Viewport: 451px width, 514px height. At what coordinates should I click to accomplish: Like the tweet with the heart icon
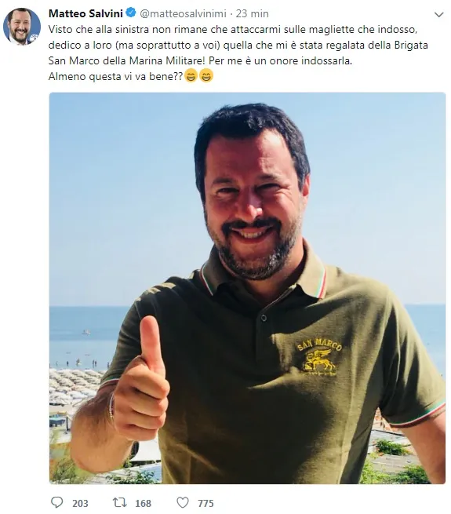click(x=183, y=502)
